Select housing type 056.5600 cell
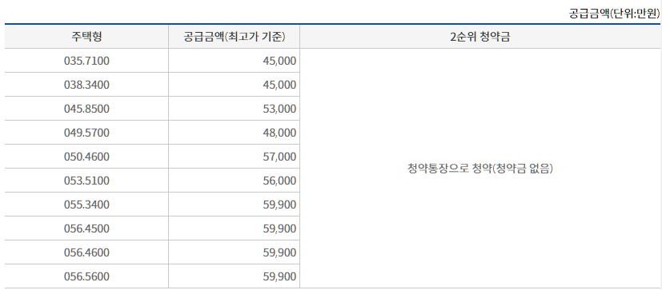The width and height of the screenshot is (662, 290). pos(86,277)
